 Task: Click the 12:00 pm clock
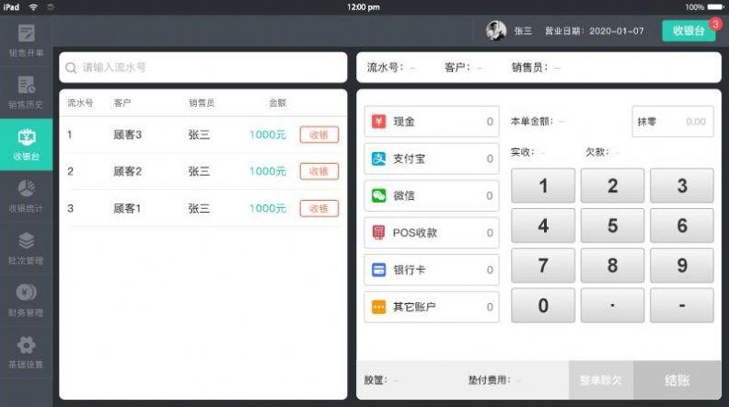point(363,7)
